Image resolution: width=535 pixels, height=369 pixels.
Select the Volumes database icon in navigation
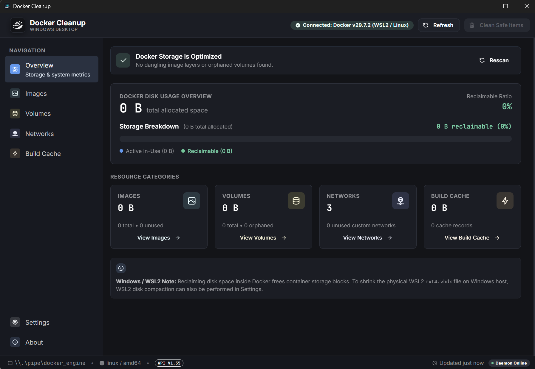[x=15, y=113]
